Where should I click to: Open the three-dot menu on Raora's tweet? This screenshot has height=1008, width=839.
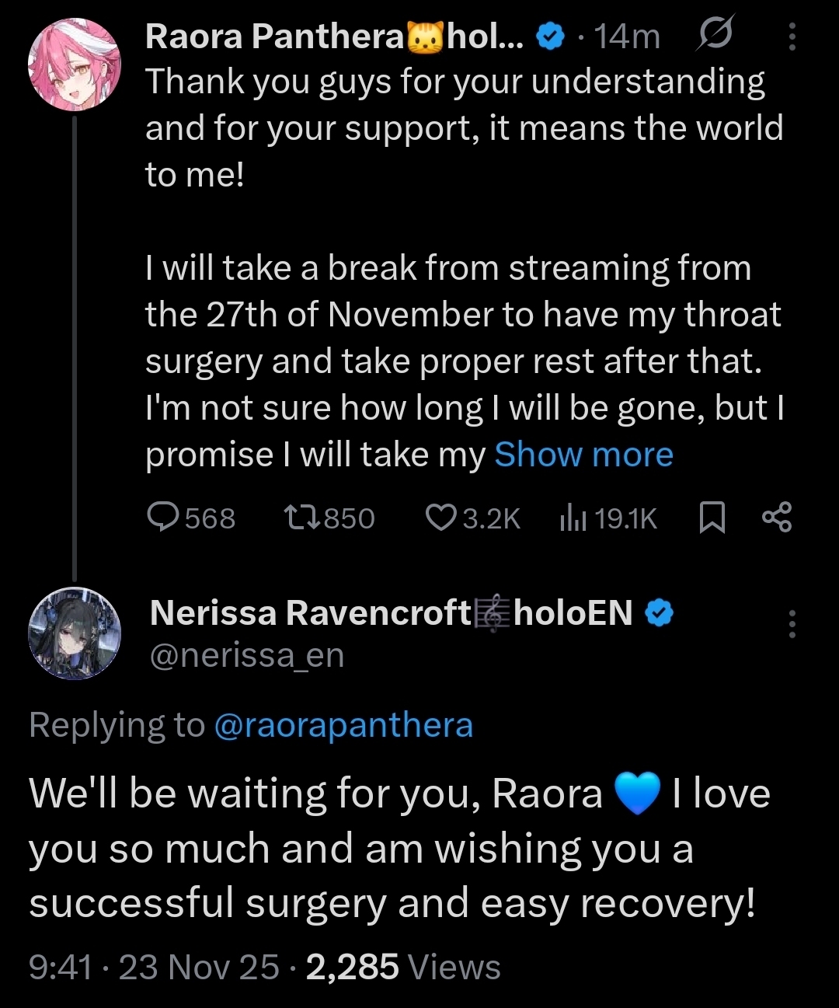pyautogui.click(x=792, y=37)
